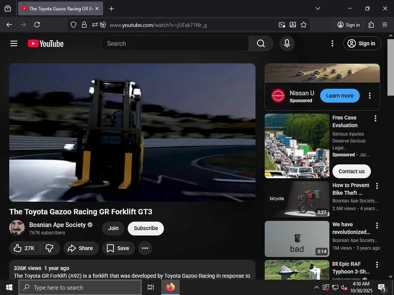394x295 pixels.
Task: Reload the page with refresh icon
Action: pyautogui.click(x=37, y=25)
